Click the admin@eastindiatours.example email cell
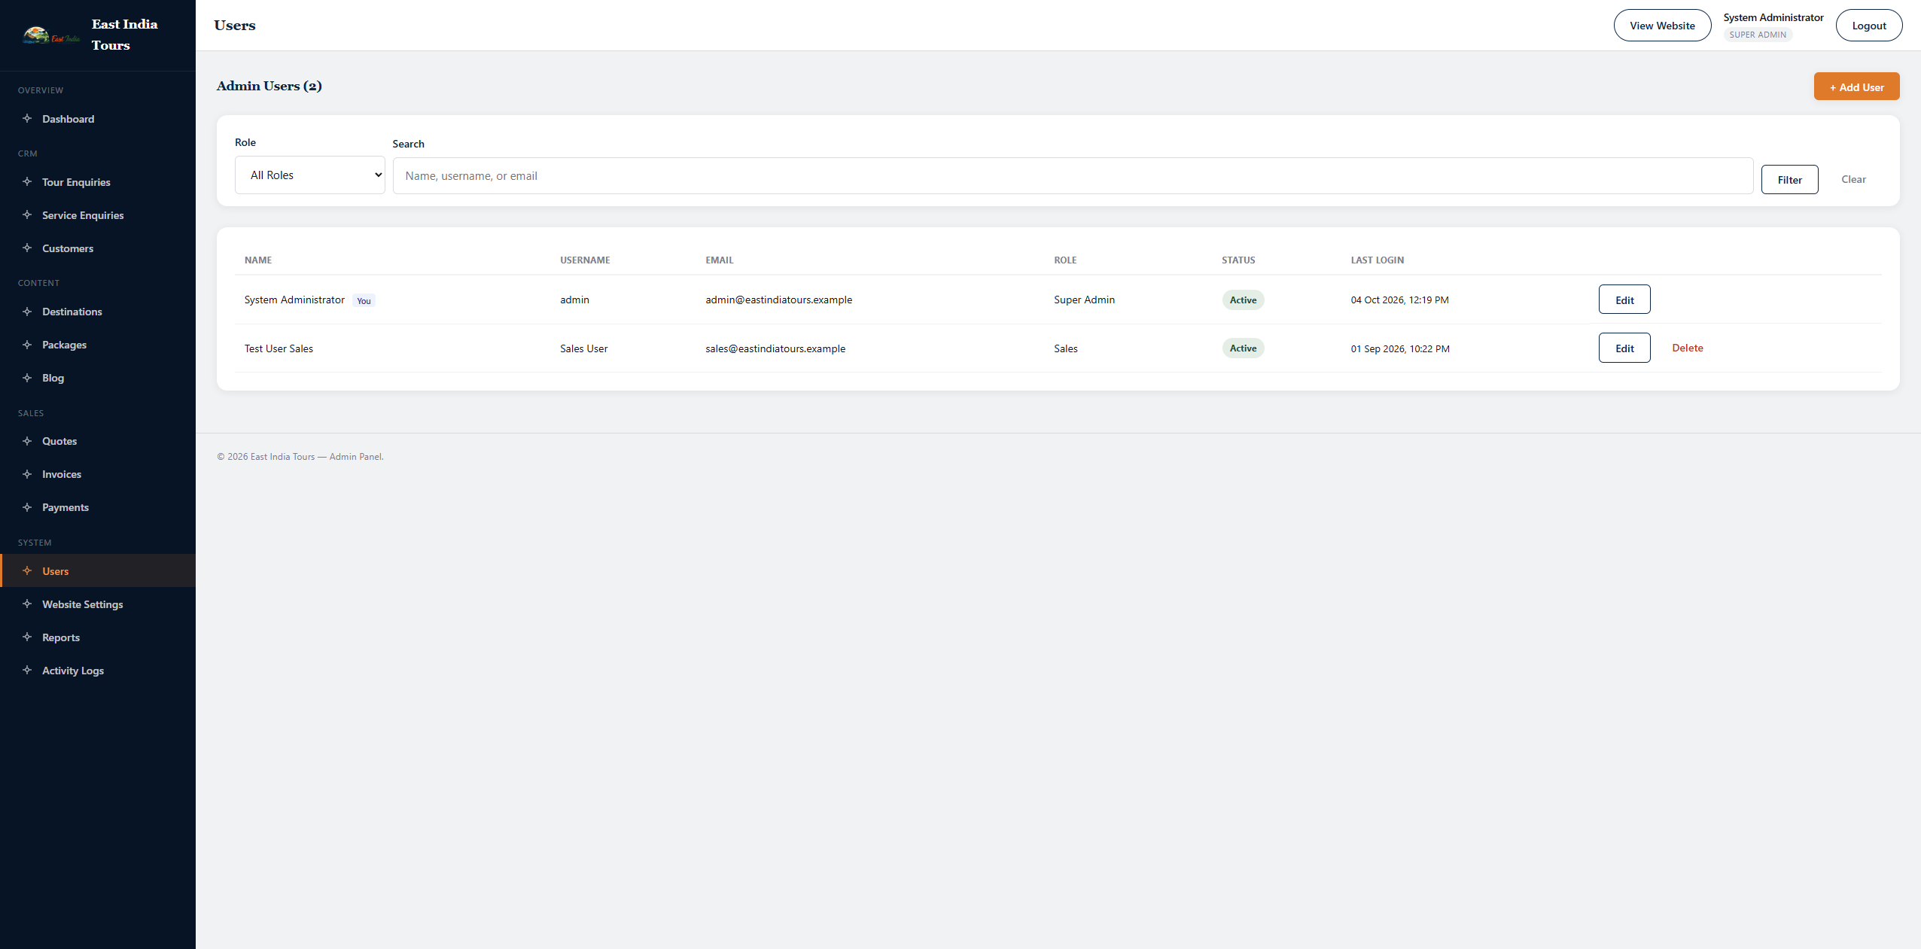1921x949 pixels. click(x=778, y=300)
